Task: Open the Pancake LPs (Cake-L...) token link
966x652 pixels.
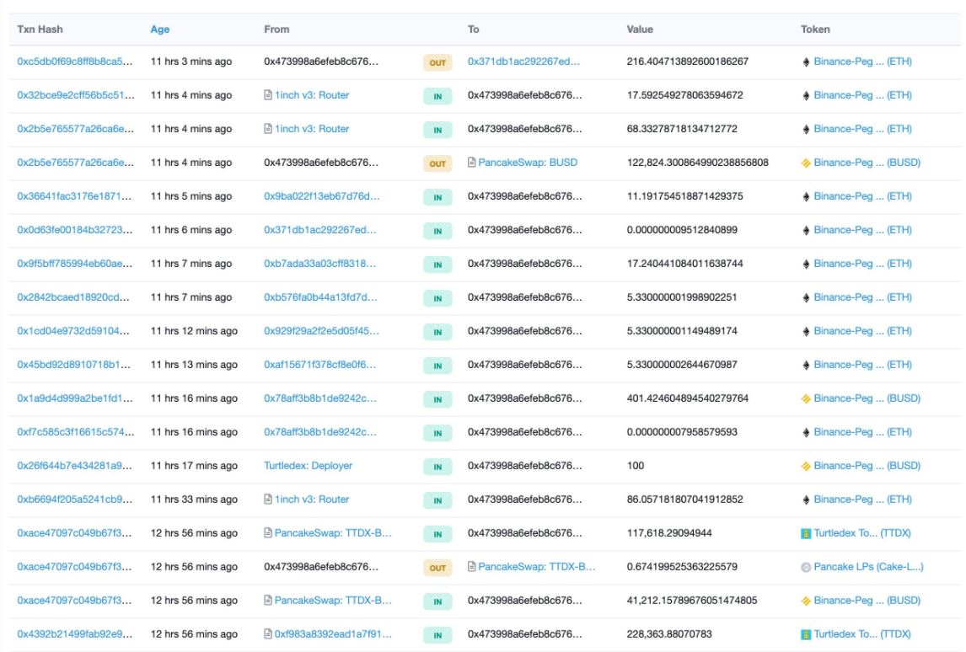Action: point(869,566)
